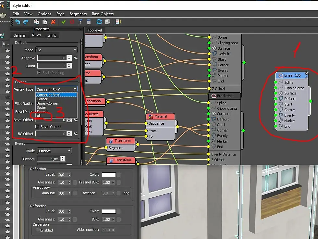
Task: Open the Evenly Mode Distance dropdown
Action: coord(54,151)
